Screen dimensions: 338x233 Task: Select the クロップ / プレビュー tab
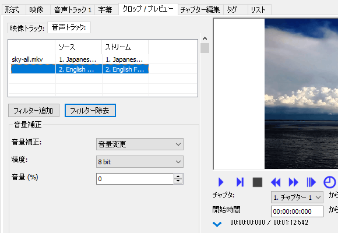tap(148, 9)
